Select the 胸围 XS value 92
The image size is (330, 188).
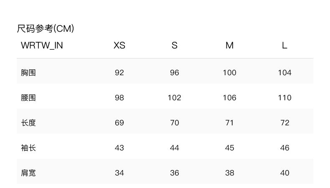click(119, 73)
